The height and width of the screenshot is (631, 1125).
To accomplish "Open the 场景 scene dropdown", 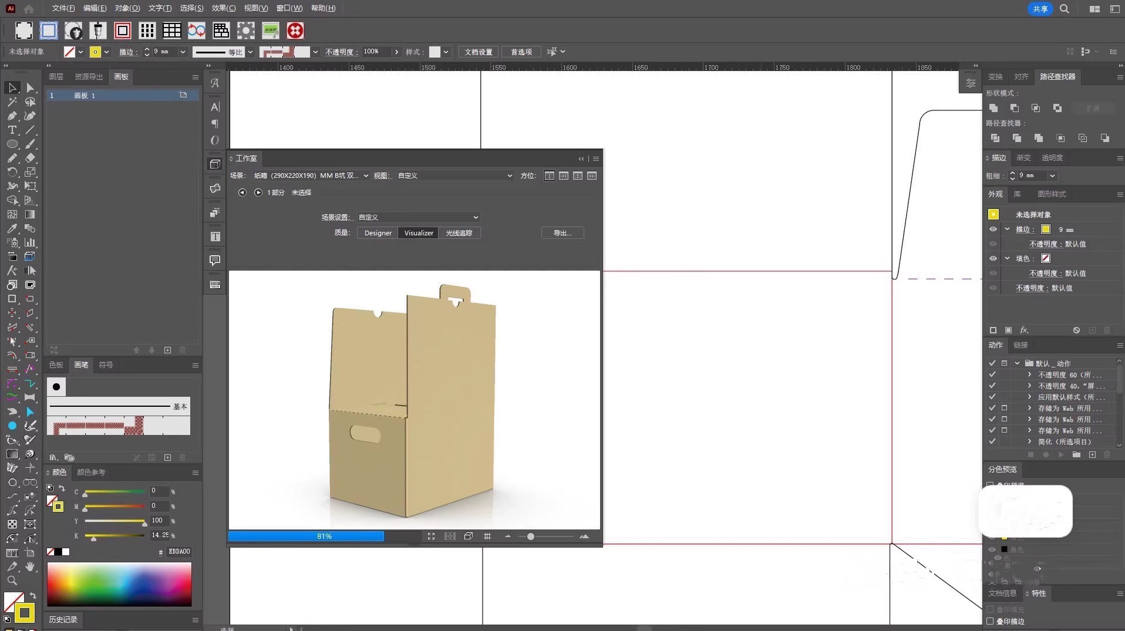I will click(311, 176).
